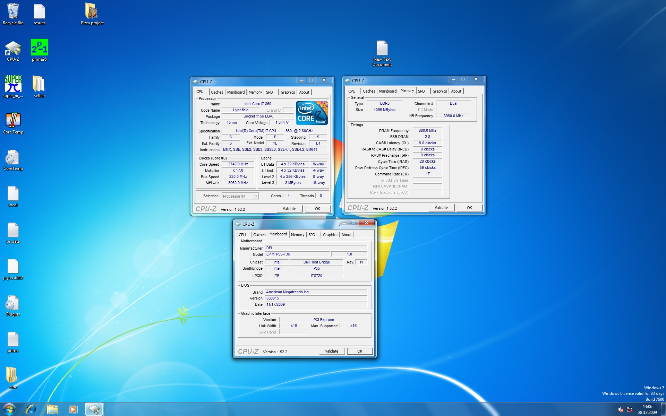Click the network tray icon
The height and width of the screenshot is (416, 666).
tap(629, 410)
